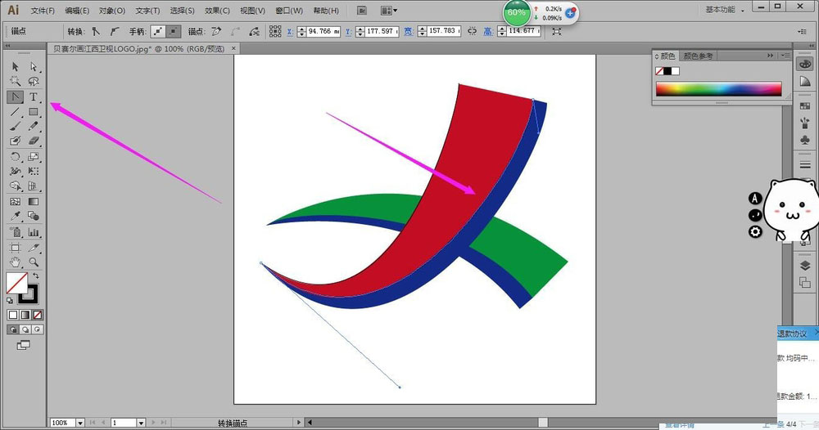Select the Blend tool
Screen dimensions: 819x430
(x=34, y=217)
